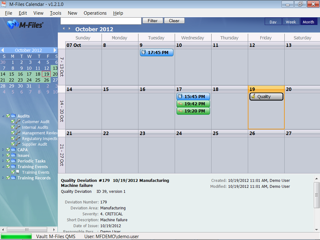Click the filter text input field
The image size is (320, 240).
click(101, 21)
